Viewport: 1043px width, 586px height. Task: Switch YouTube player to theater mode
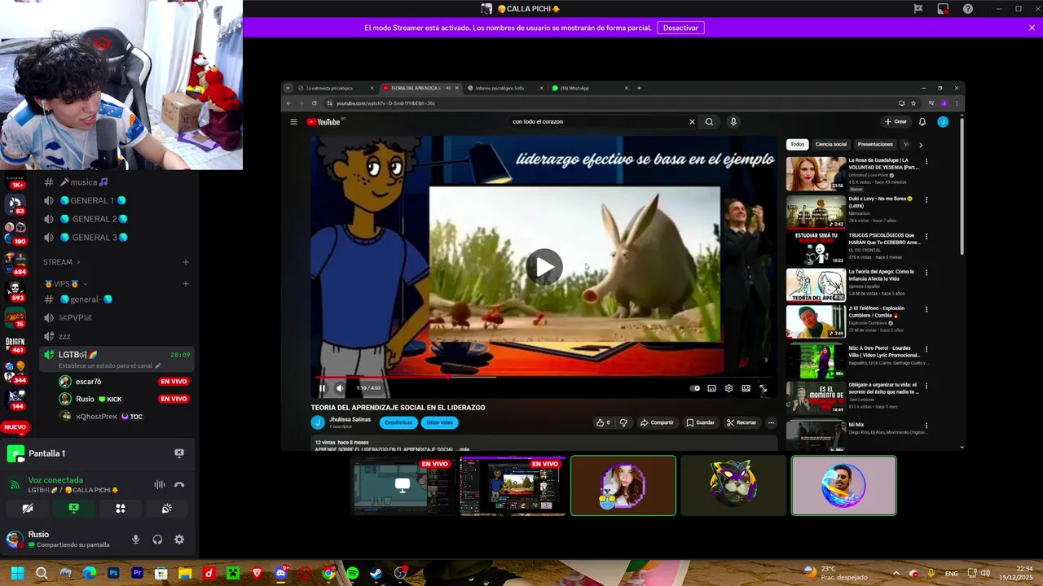746,388
